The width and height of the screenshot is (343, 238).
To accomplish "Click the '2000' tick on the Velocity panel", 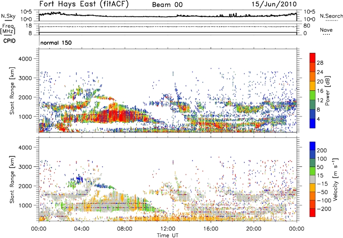I will [x=25, y=186].
